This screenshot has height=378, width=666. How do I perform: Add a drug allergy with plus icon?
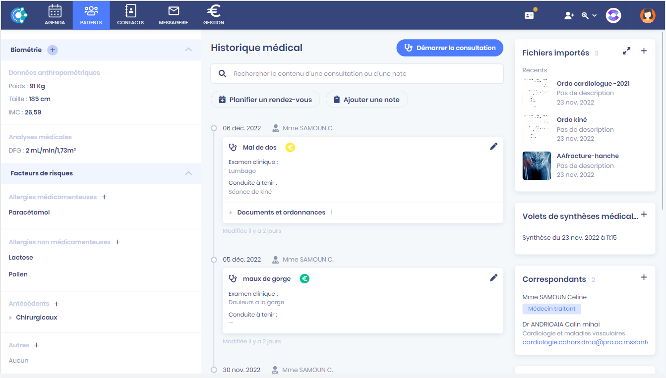104,197
